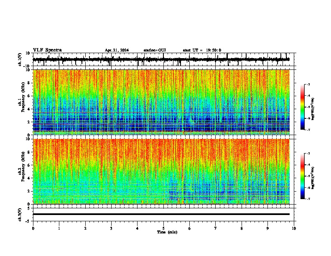This screenshot has height=256, width=331.
Task: Click the "ch.1(V)" waveform axis label
Action: [20, 59]
